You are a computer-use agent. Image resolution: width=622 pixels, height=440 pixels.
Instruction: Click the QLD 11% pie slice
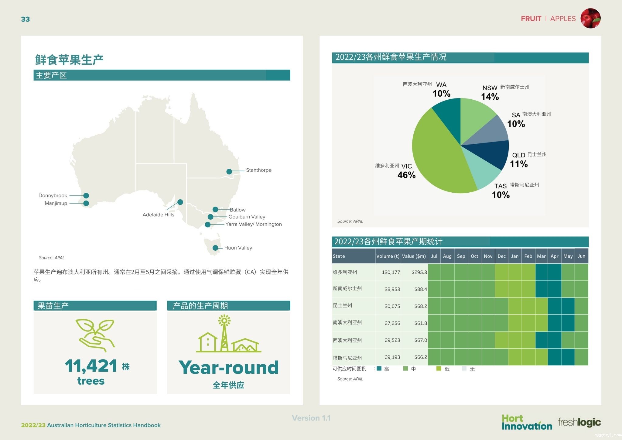point(492,153)
